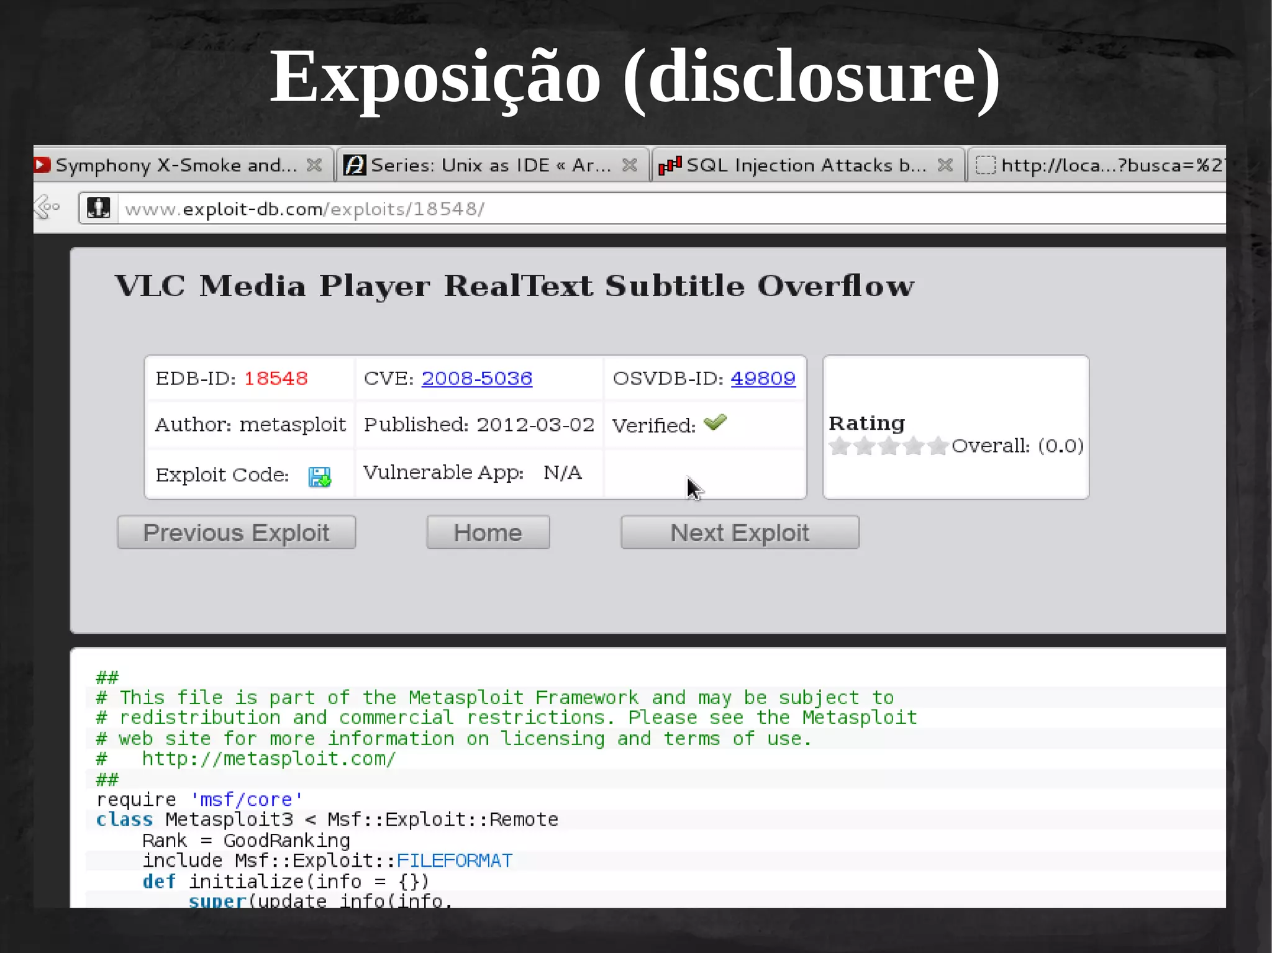Click the require 'msf/core' code line
The height and width of the screenshot is (953, 1272).
[x=199, y=800]
